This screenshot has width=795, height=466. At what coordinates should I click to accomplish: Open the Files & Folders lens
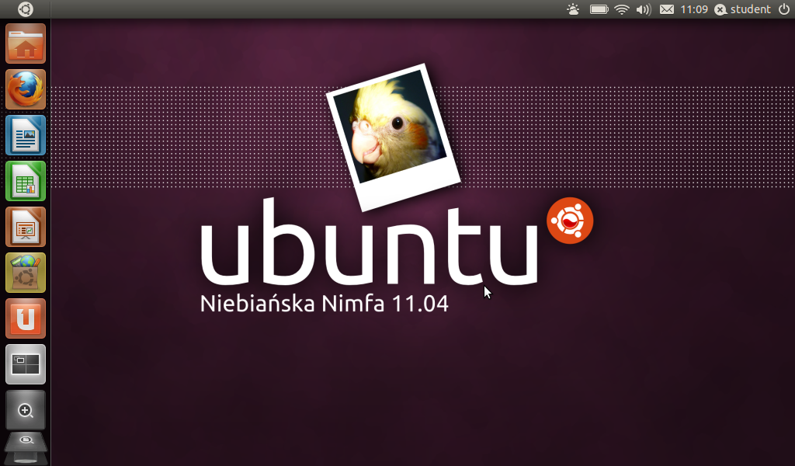(26, 441)
